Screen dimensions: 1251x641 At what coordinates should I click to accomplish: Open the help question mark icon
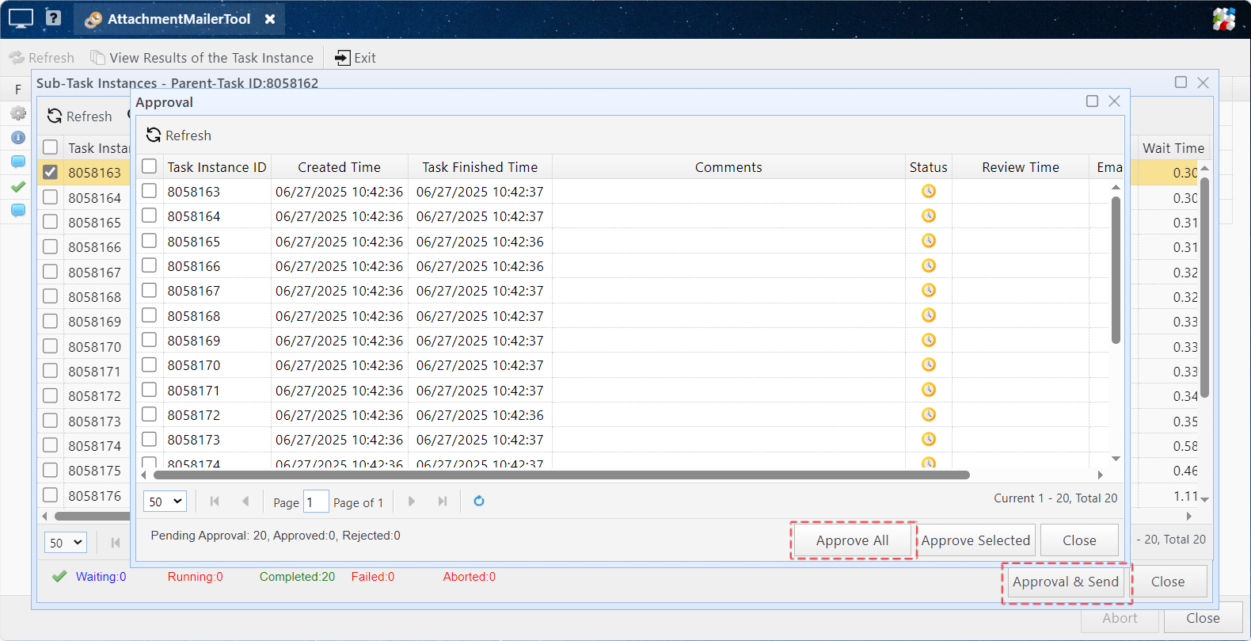[53, 17]
